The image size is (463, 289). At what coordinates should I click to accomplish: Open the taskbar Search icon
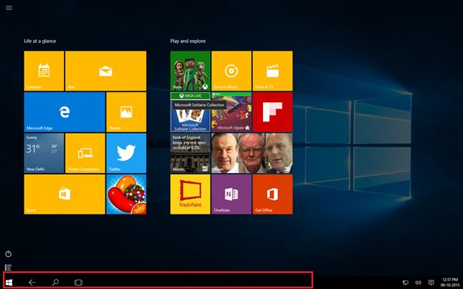[55, 283]
